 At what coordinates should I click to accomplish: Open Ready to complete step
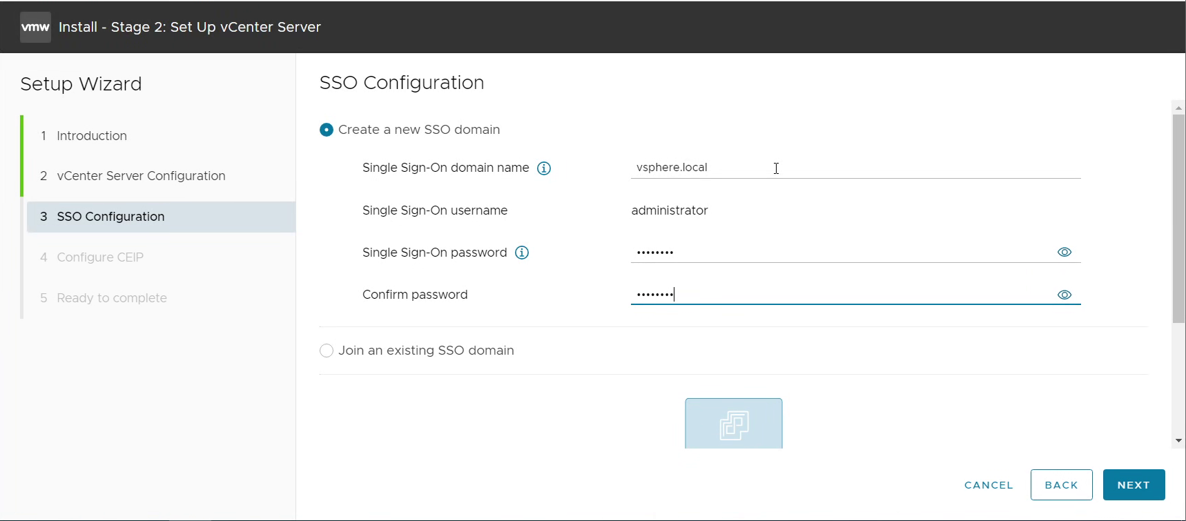tap(112, 298)
